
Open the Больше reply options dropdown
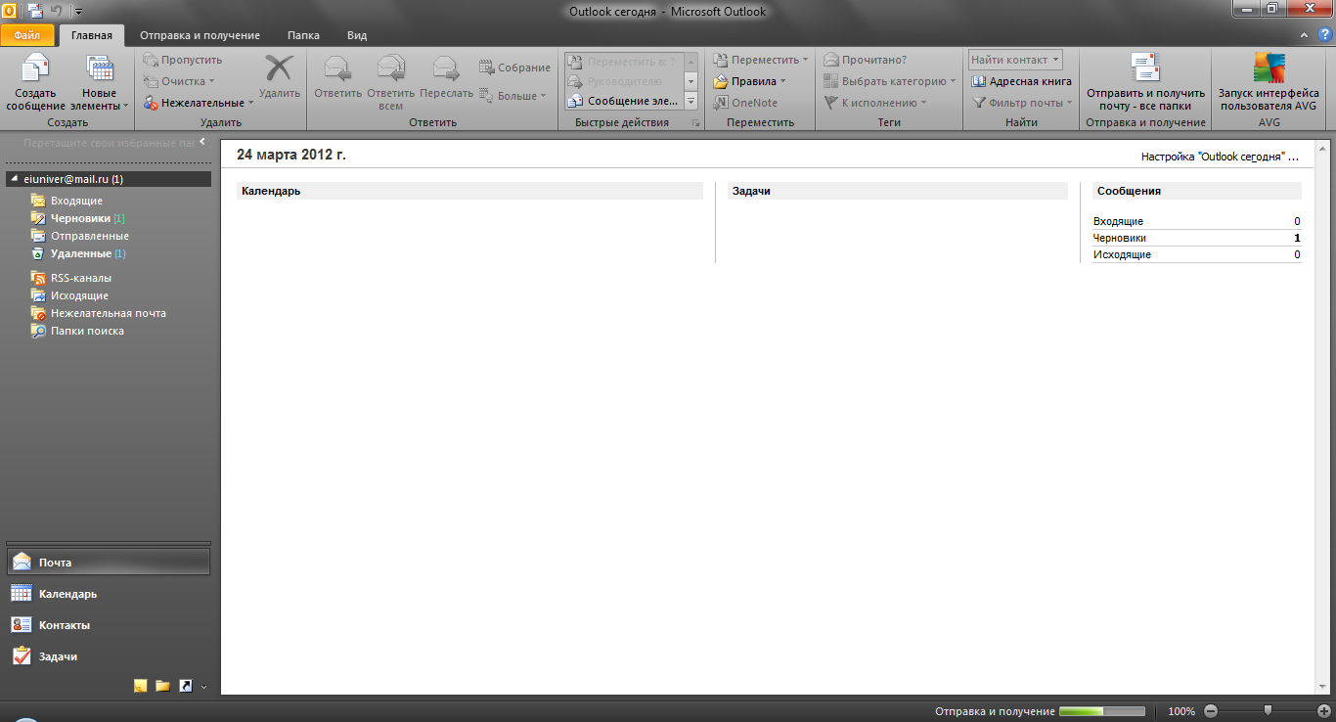pos(512,96)
